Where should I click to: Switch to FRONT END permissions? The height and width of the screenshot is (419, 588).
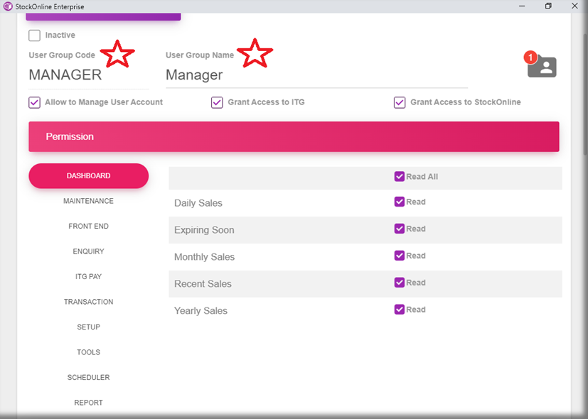[x=88, y=227]
